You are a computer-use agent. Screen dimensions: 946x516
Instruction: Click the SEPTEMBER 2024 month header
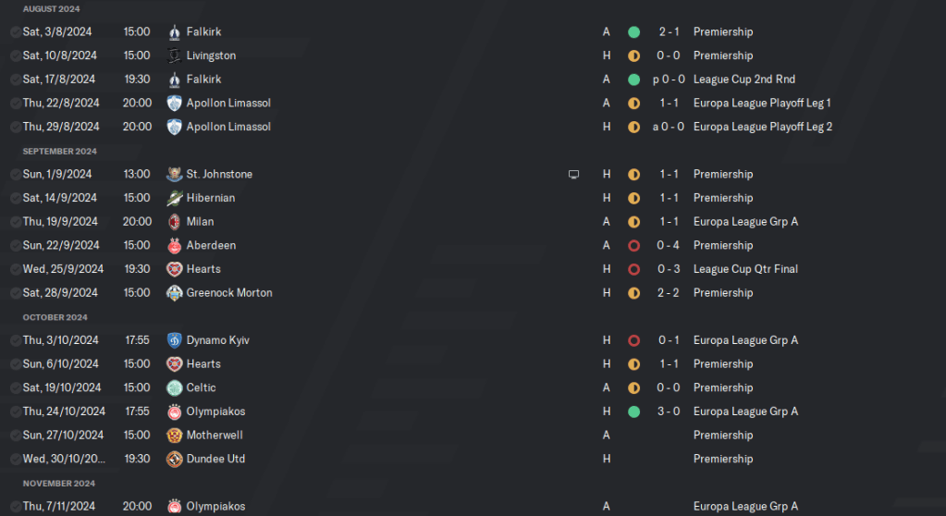[x=60, y=151]
